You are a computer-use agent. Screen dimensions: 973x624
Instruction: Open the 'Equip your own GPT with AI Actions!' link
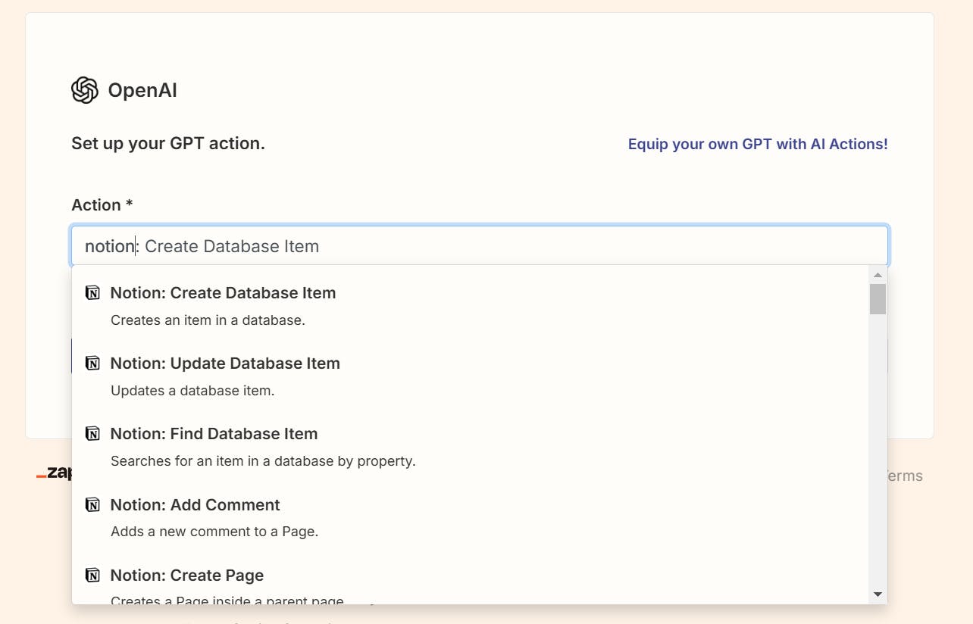coord(757,144)
